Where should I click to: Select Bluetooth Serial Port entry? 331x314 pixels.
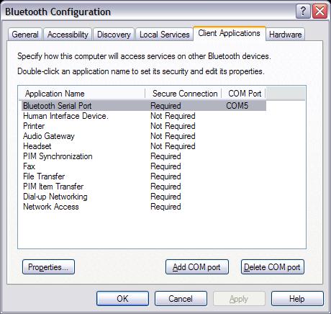coord(144,106)
